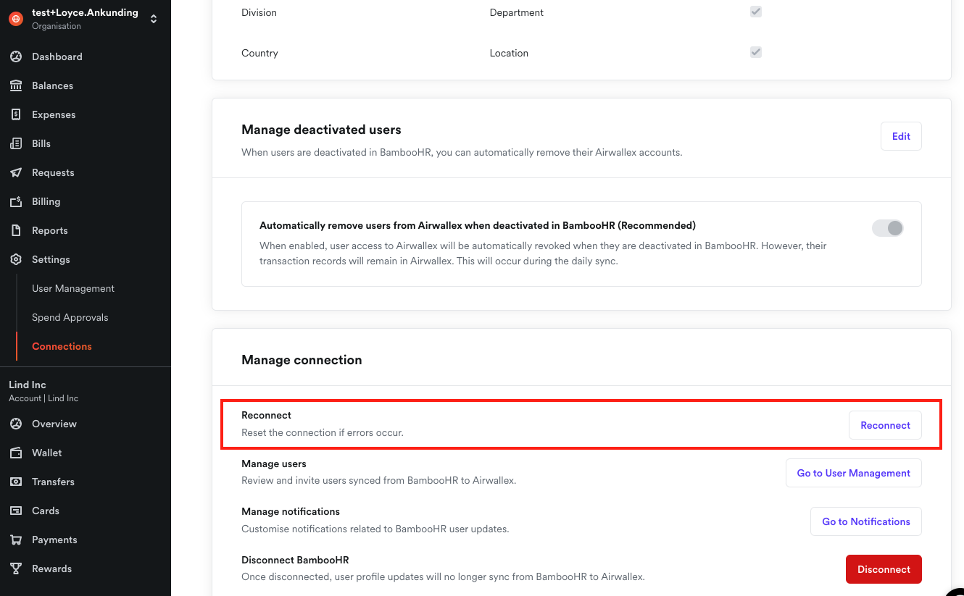
Task: Open the Requests menu item
Action: pos(53,172)
